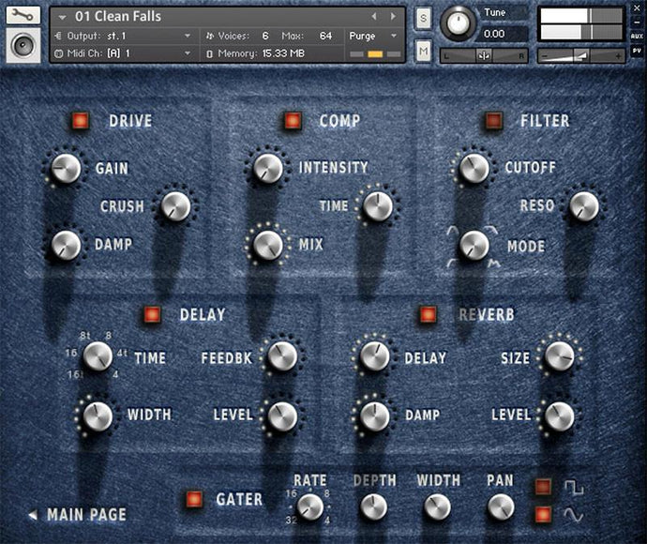Click the snapshot camera icon
Image resolution: width=647 pixels, height=544 pixels.
23,46
